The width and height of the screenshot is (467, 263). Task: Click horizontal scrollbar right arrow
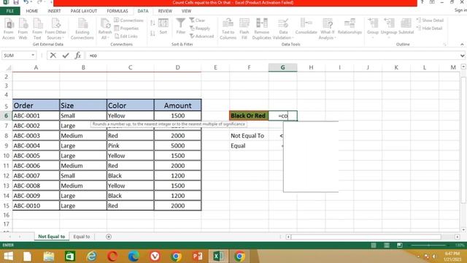tap(458, 237)
